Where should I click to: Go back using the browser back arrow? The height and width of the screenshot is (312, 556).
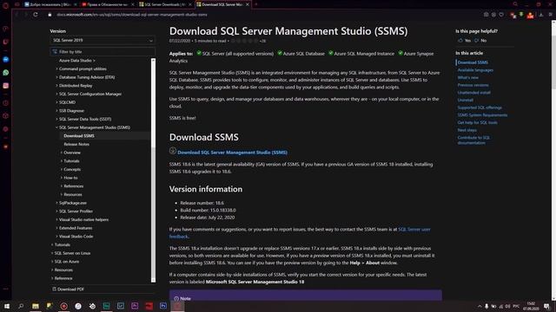coord(17,15)
